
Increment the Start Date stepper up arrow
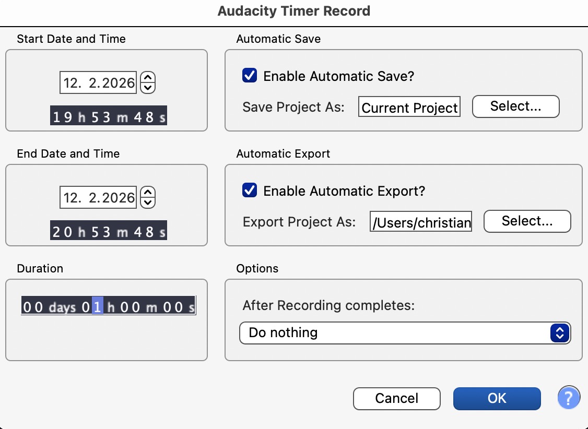(x=149, y=78)
